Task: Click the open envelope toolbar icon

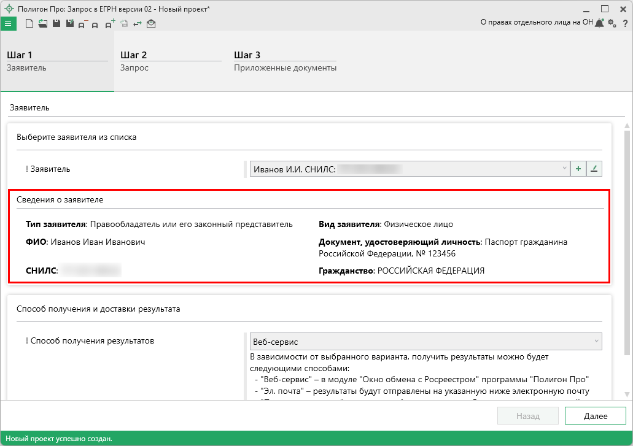Action: [151, 24]
